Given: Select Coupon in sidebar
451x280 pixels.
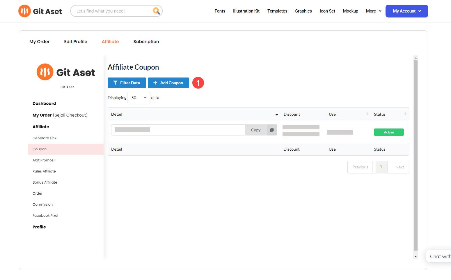Looking at the screenshot, I should [66, 149].
